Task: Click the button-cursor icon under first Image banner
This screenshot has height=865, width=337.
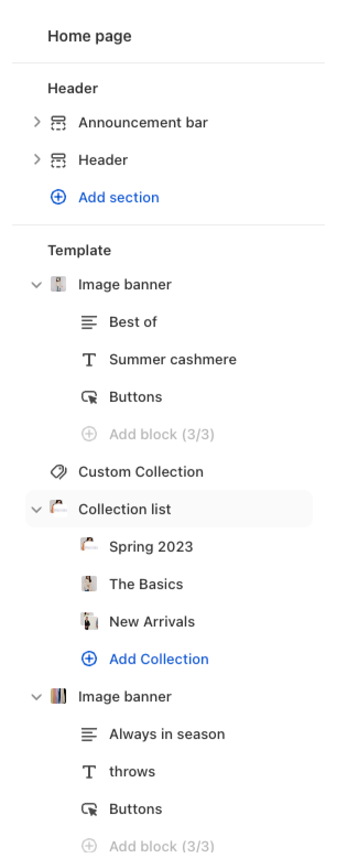Action: pyautogui.click(x=89, y=397)
